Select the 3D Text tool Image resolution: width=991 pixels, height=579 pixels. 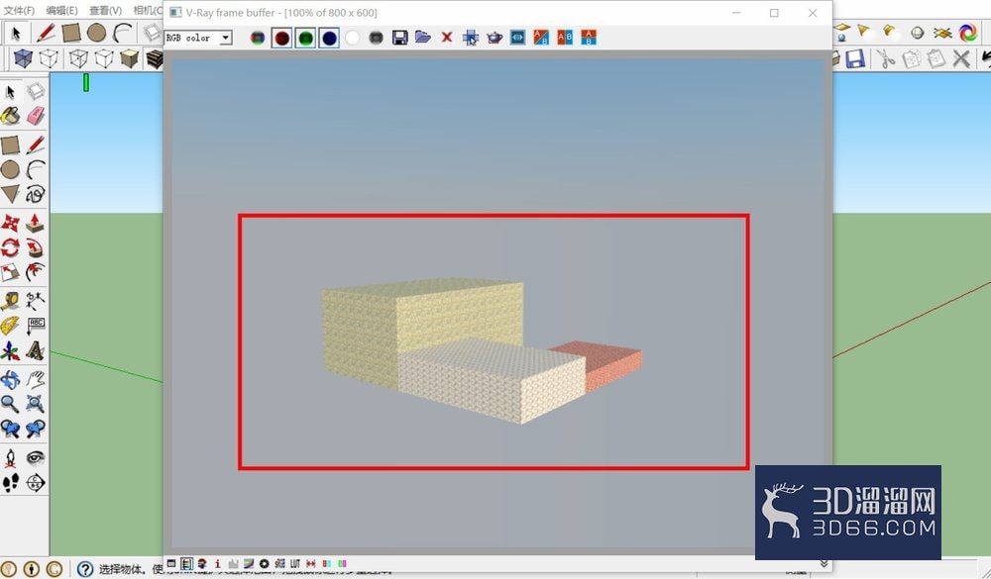click(x=36, y=350)
